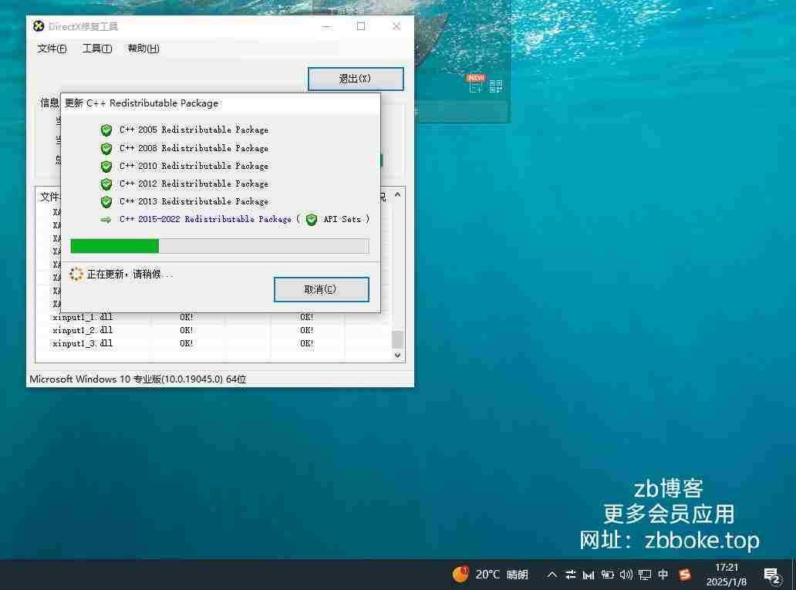Open the network status tray icon

tap(645, 575)
